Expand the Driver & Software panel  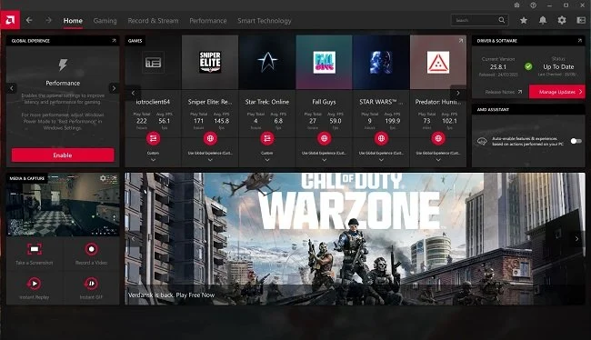(580, 40)
